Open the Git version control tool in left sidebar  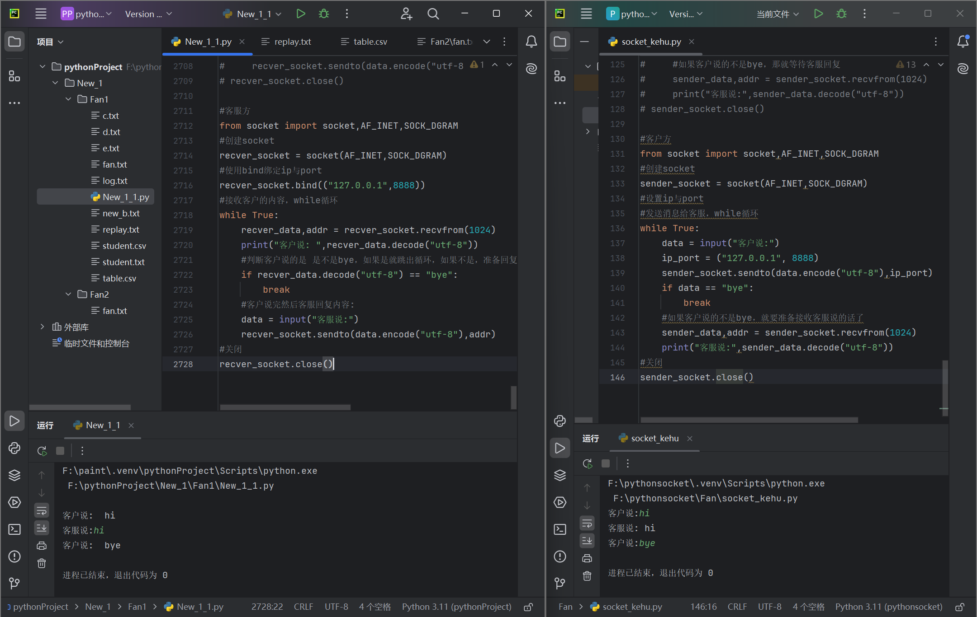tap(14, 583)
